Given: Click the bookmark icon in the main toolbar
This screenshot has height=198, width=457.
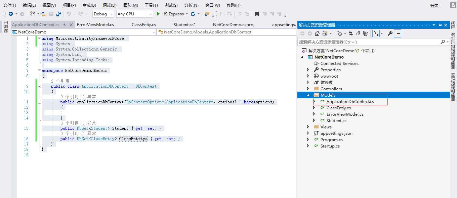Looking at the screenshot, I should pos(257,14).
